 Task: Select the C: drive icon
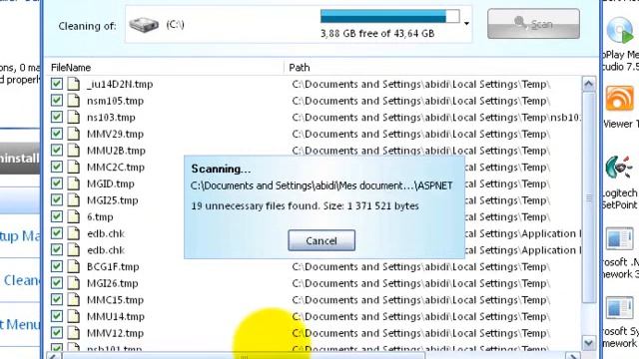pos(144,25)
